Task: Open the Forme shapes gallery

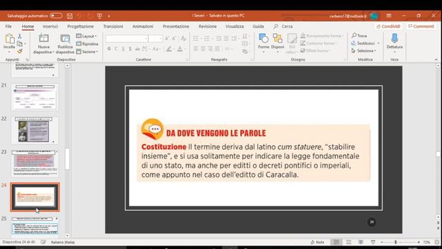Action: pyautogui.click(x=264, y=43)
